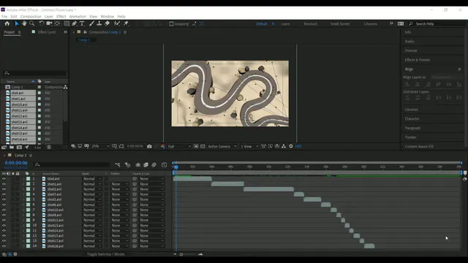Select the Roto Brush tool
The width and height of the screenshot is (468, 263).
[x=117, y=23]
